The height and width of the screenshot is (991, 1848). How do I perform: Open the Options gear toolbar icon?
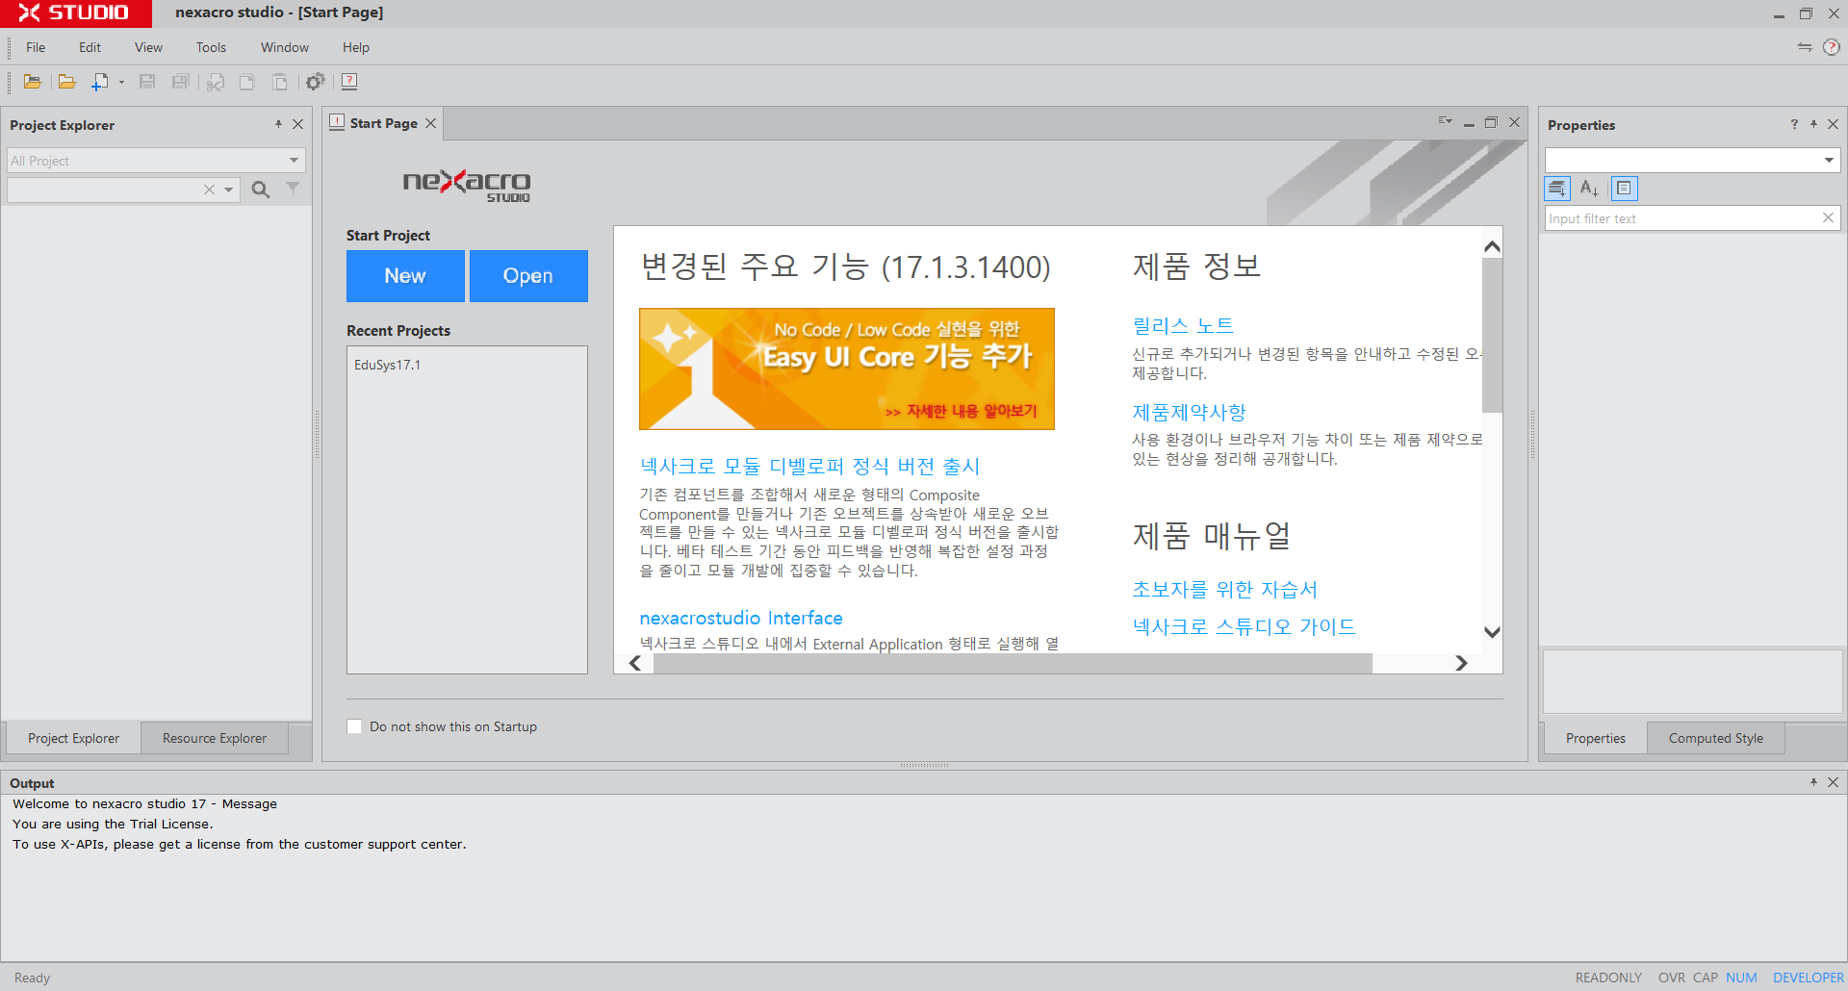click(x=315, y=82)
